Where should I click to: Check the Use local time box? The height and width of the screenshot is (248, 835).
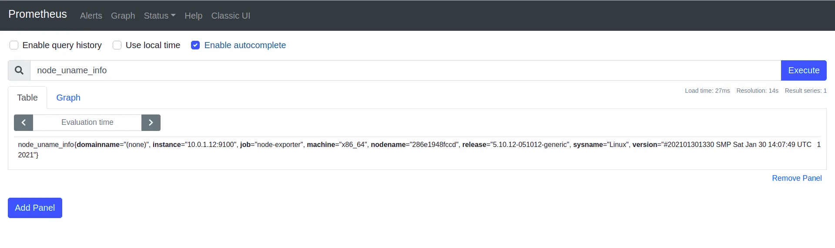click(x=117, y=45)
